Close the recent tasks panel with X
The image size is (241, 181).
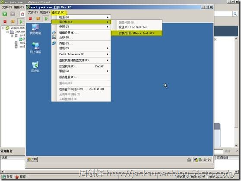click(237, 151)
